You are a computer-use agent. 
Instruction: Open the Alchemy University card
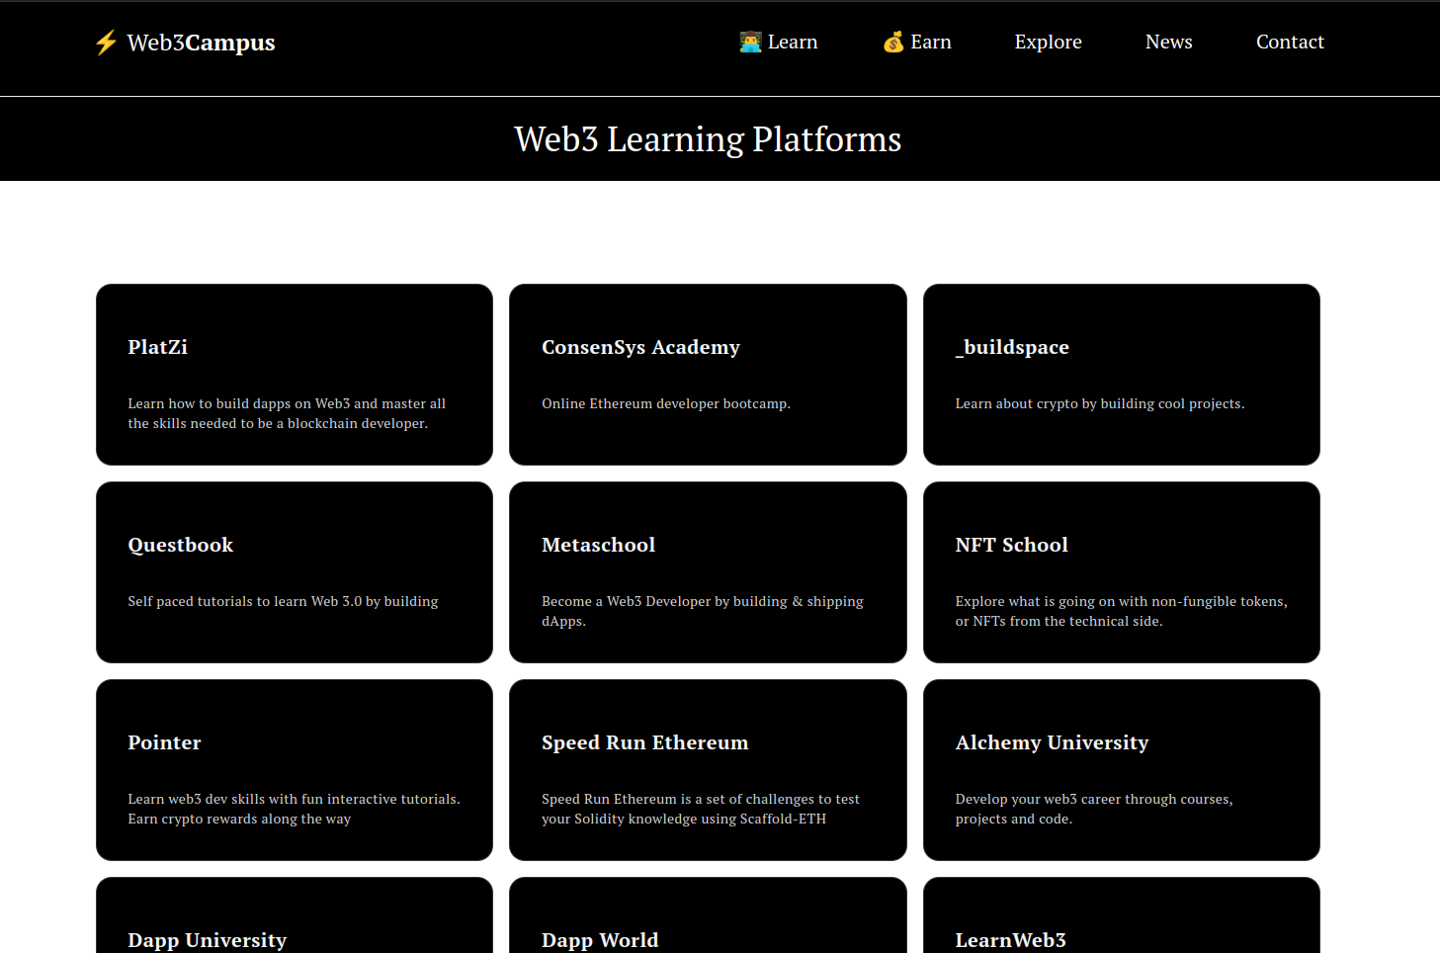point(1122,770)
